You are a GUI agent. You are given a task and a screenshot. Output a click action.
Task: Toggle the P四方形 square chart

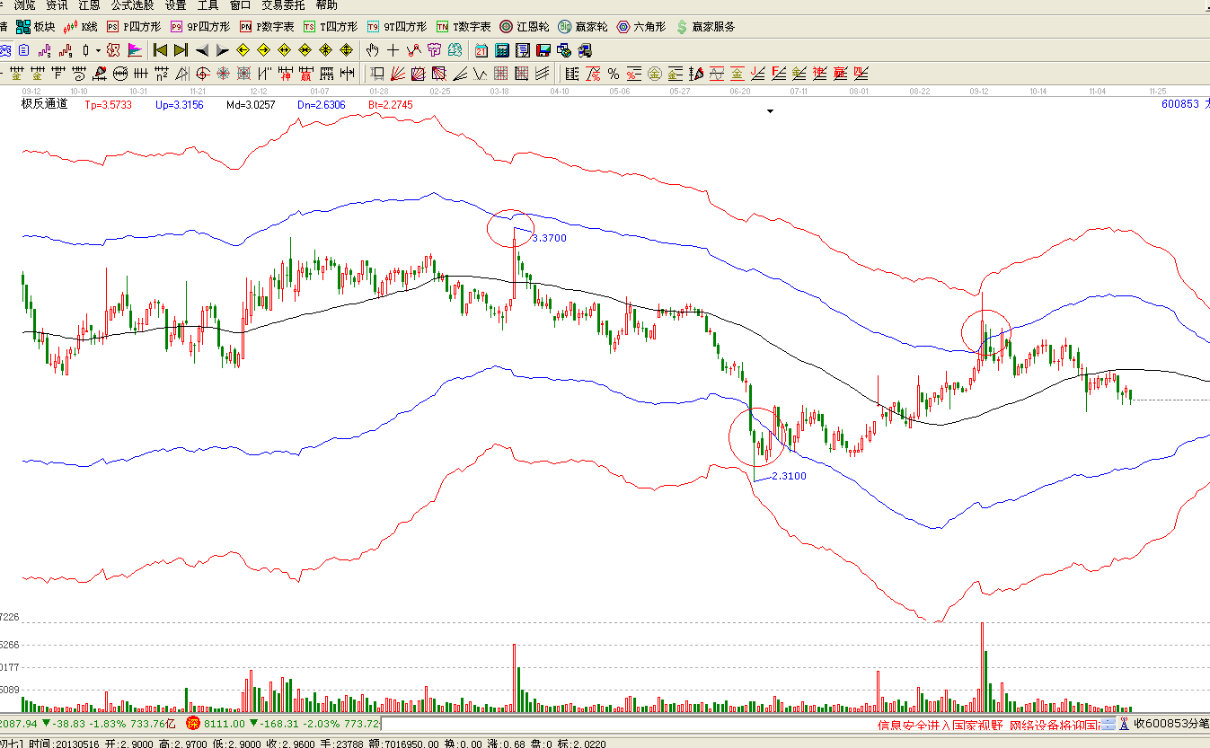tap(131, 27)
